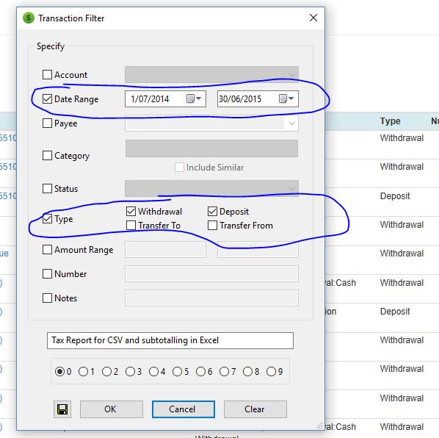Confirm the filter with OK
The width and height of the screenshot is (439, 438).
(111, 409)
